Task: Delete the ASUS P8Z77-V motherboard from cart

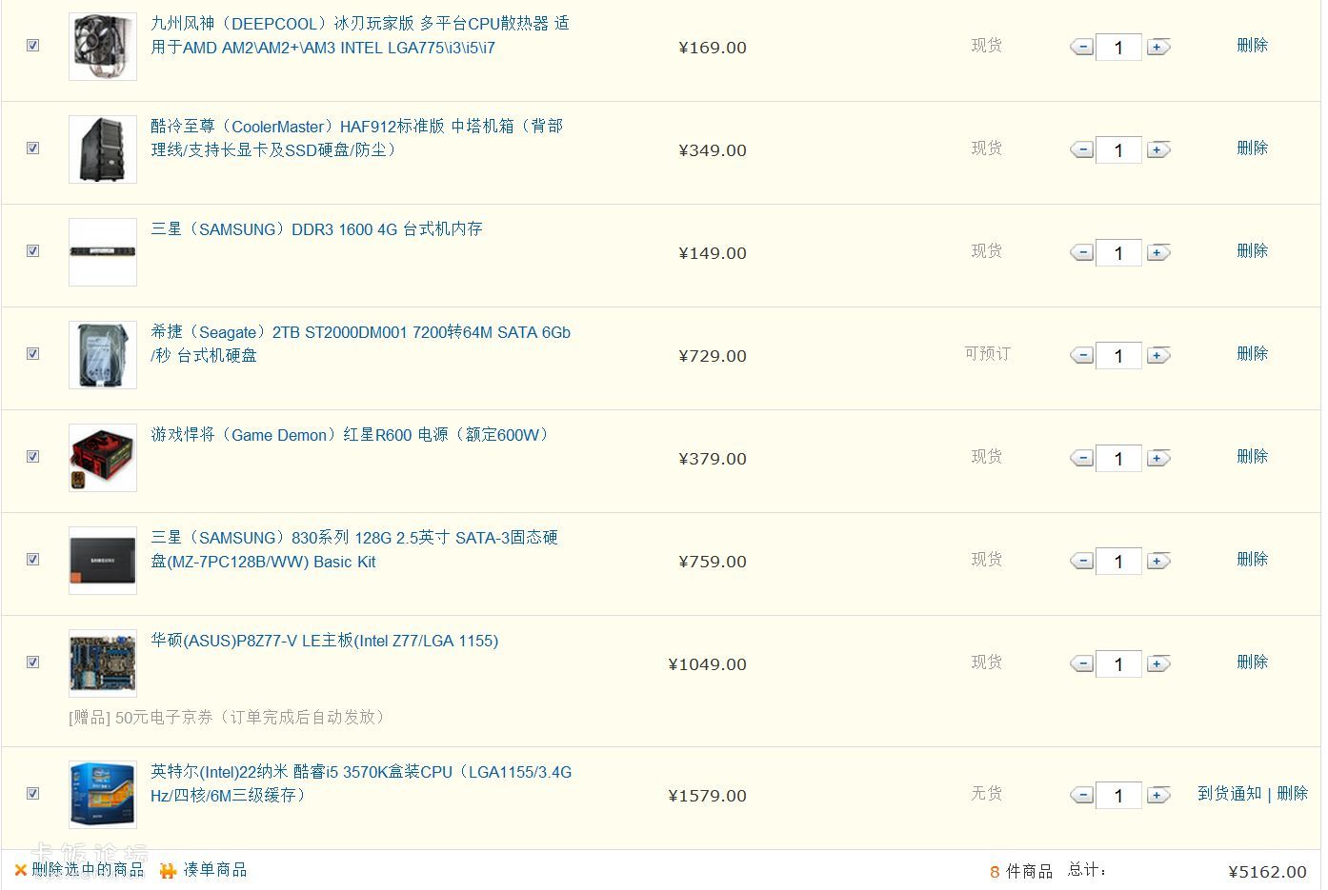Action: tap(1252, 662)
